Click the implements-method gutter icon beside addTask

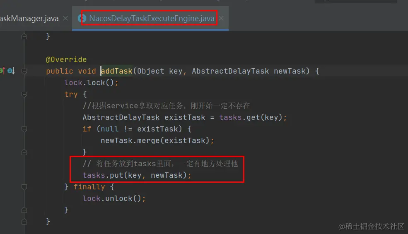pyautogui.click(x=2, y=71)
